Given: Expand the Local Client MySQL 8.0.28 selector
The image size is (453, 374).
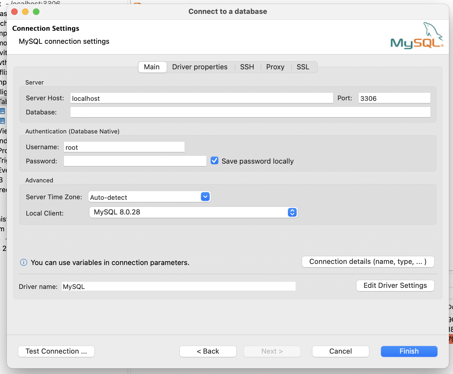Looking at the screenshot, I should (292, 212).
